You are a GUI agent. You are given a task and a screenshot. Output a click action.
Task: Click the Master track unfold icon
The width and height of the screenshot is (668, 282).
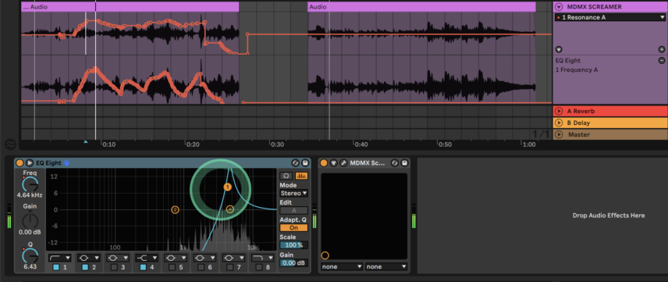[x=559, y=135]
